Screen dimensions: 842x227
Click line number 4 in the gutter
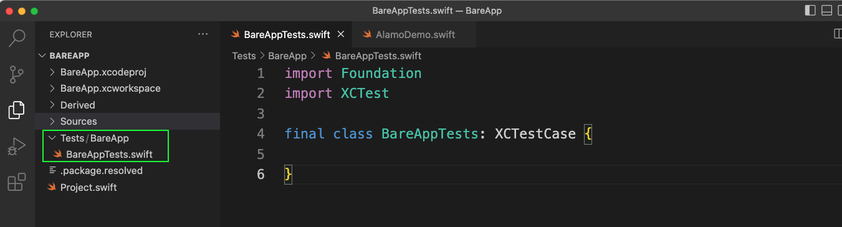pos(261,133)
